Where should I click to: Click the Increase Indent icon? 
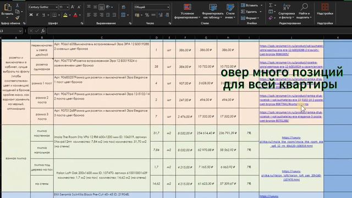(x=114, y=15)
